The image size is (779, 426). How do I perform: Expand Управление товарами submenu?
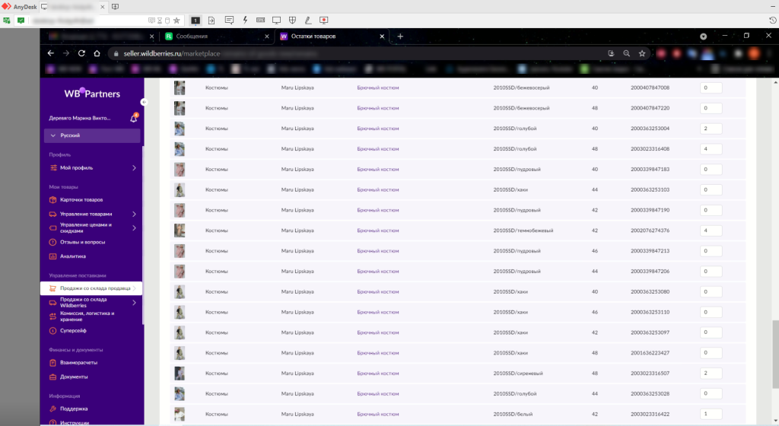click(x=134, y=214)
